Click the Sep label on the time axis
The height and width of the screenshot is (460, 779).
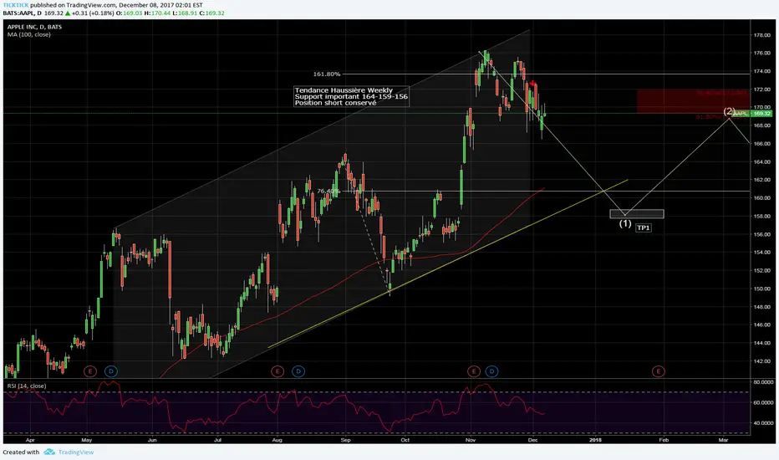tap(346, 440)
